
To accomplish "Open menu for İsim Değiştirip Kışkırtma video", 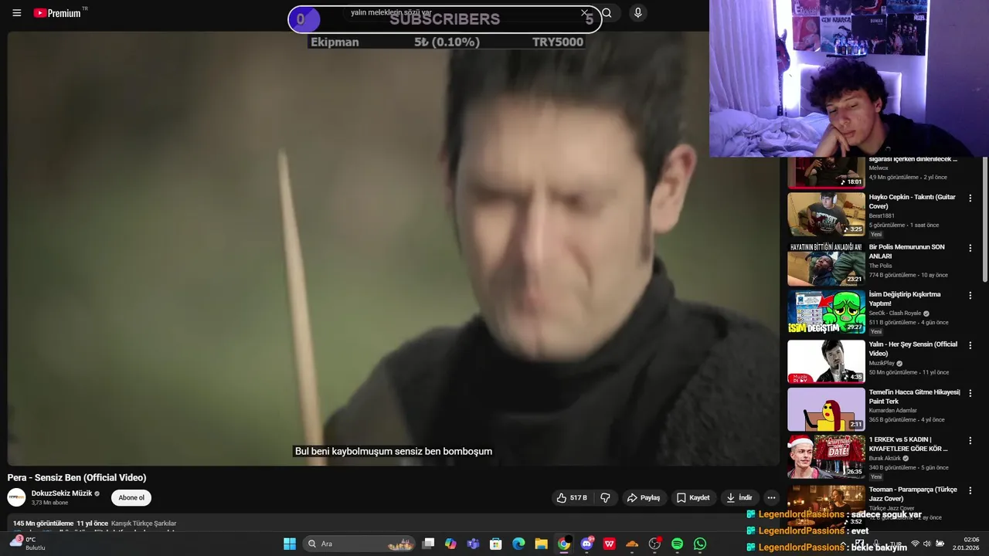I will 970,296.
